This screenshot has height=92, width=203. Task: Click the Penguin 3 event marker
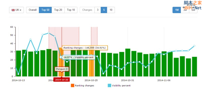point(62,69)
